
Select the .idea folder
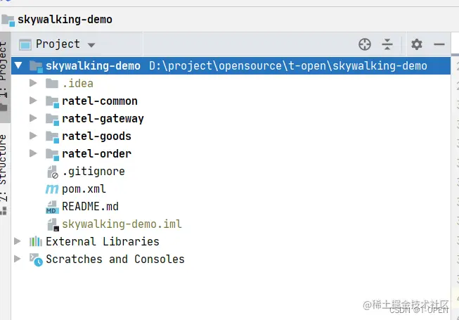pyautogui.click(x=77, y=84)
